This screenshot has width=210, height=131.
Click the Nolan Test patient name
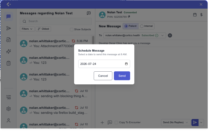click(114, 13)
